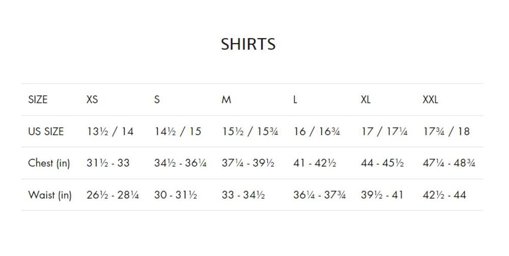Click the L size column header
509x256 pixels.
(x=295, y=100)
